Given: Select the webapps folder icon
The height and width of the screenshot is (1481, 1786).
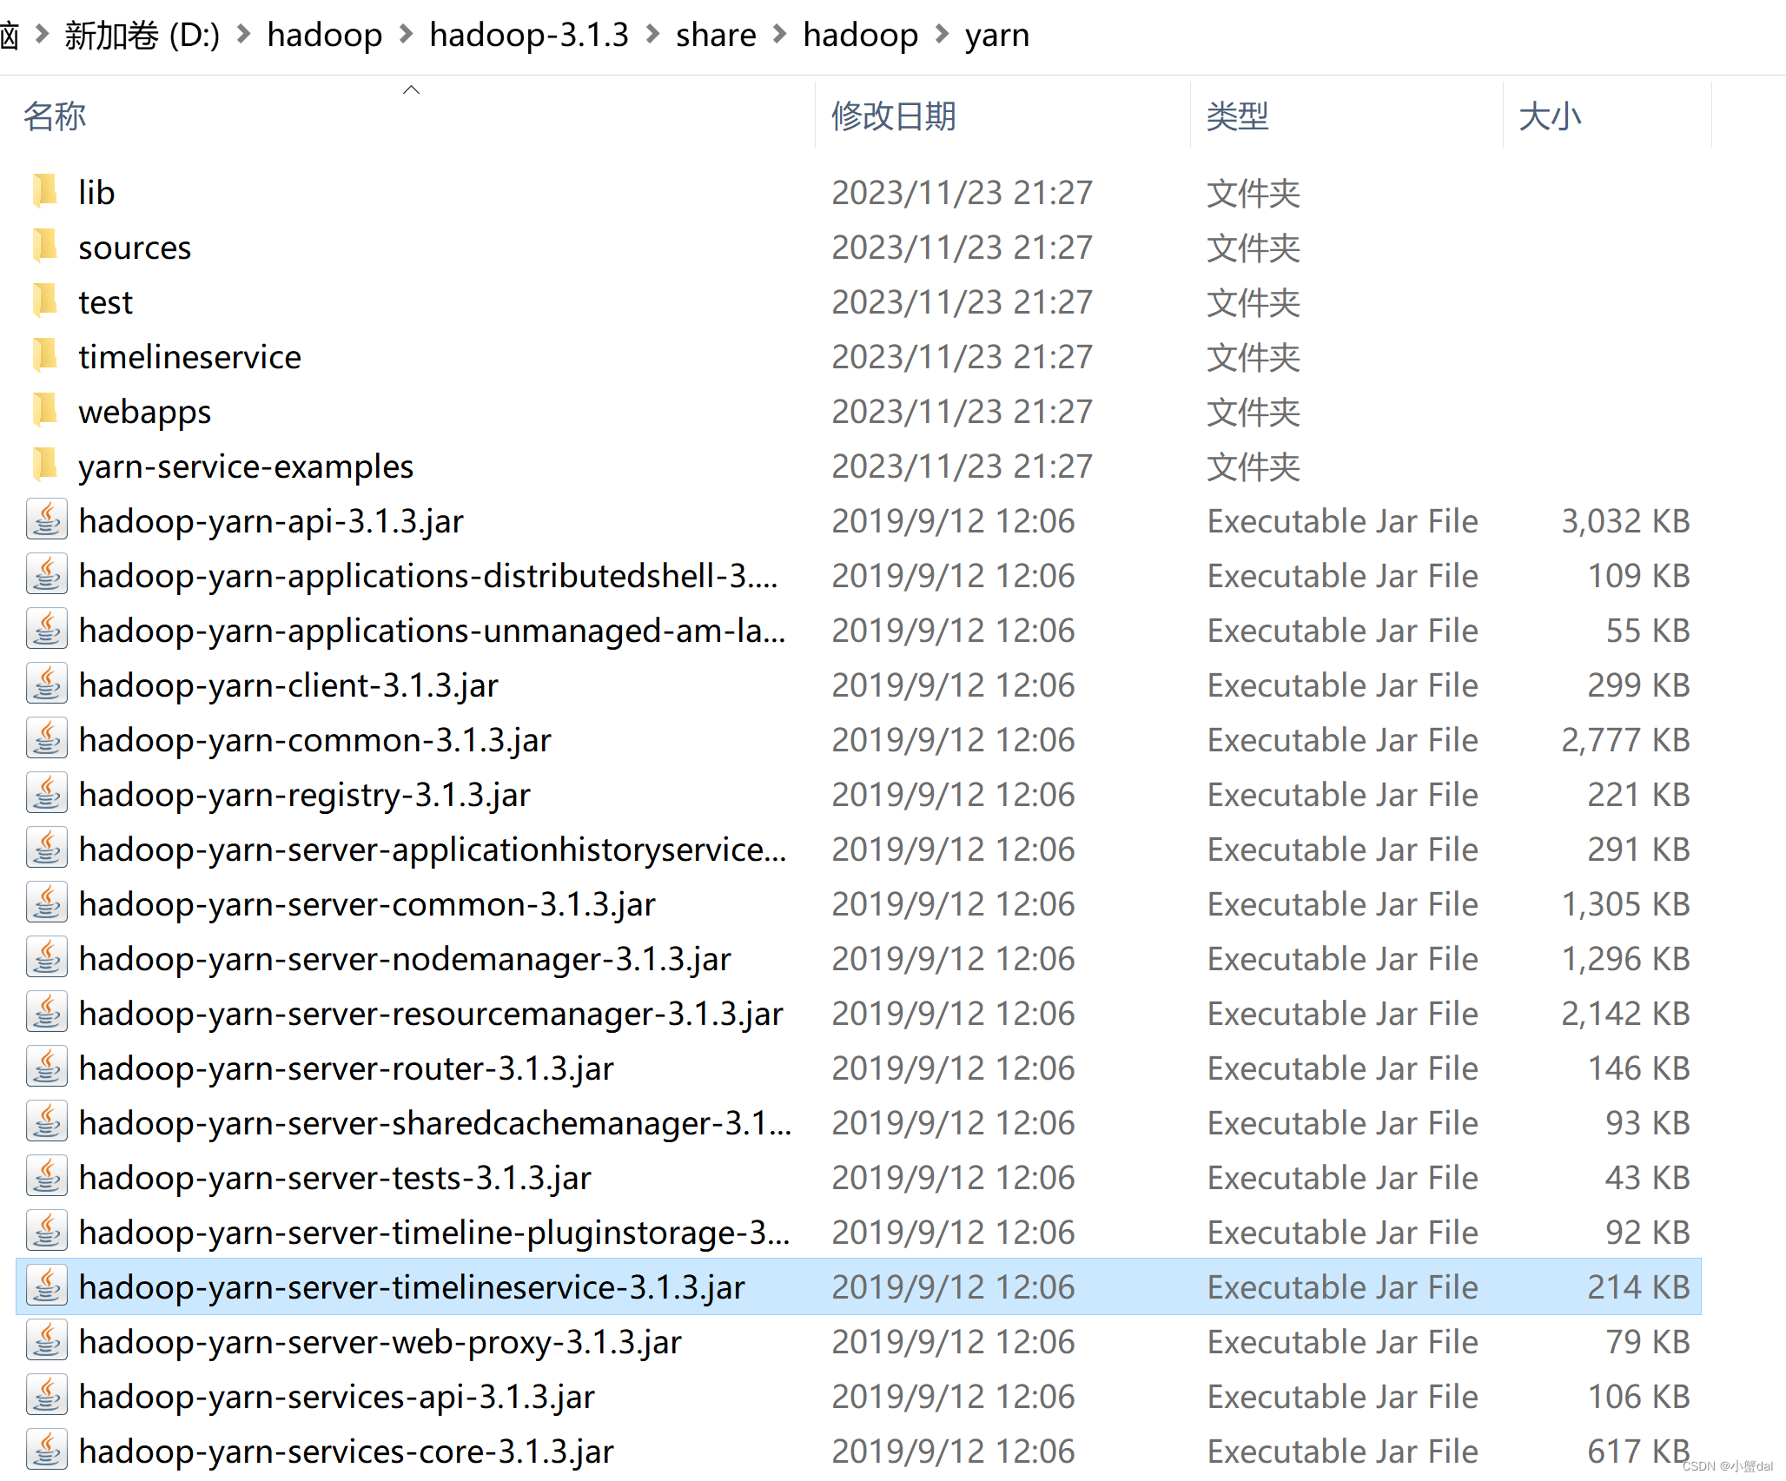Looking at the screenshot, I should 45,411.
